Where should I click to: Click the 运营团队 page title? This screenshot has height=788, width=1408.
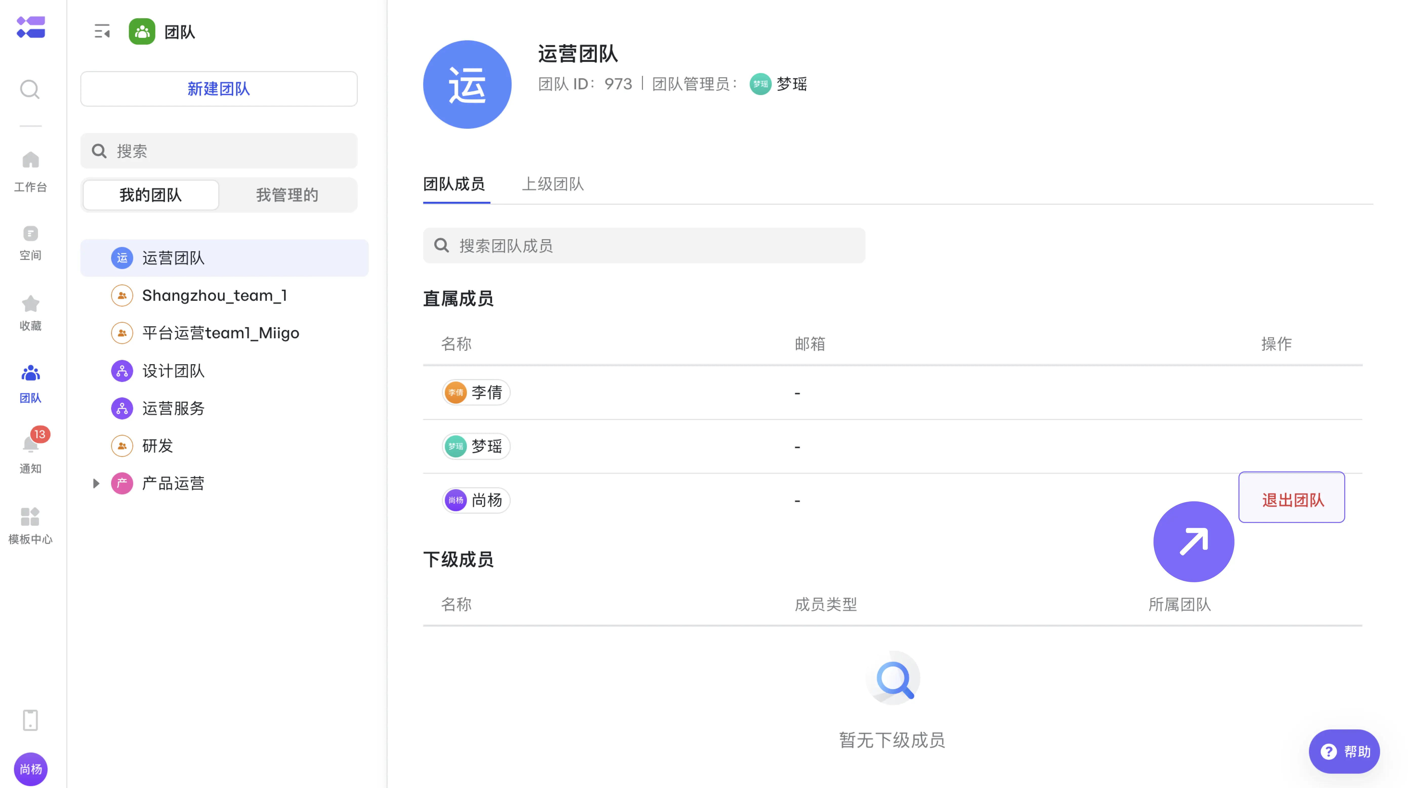(578, 54)
